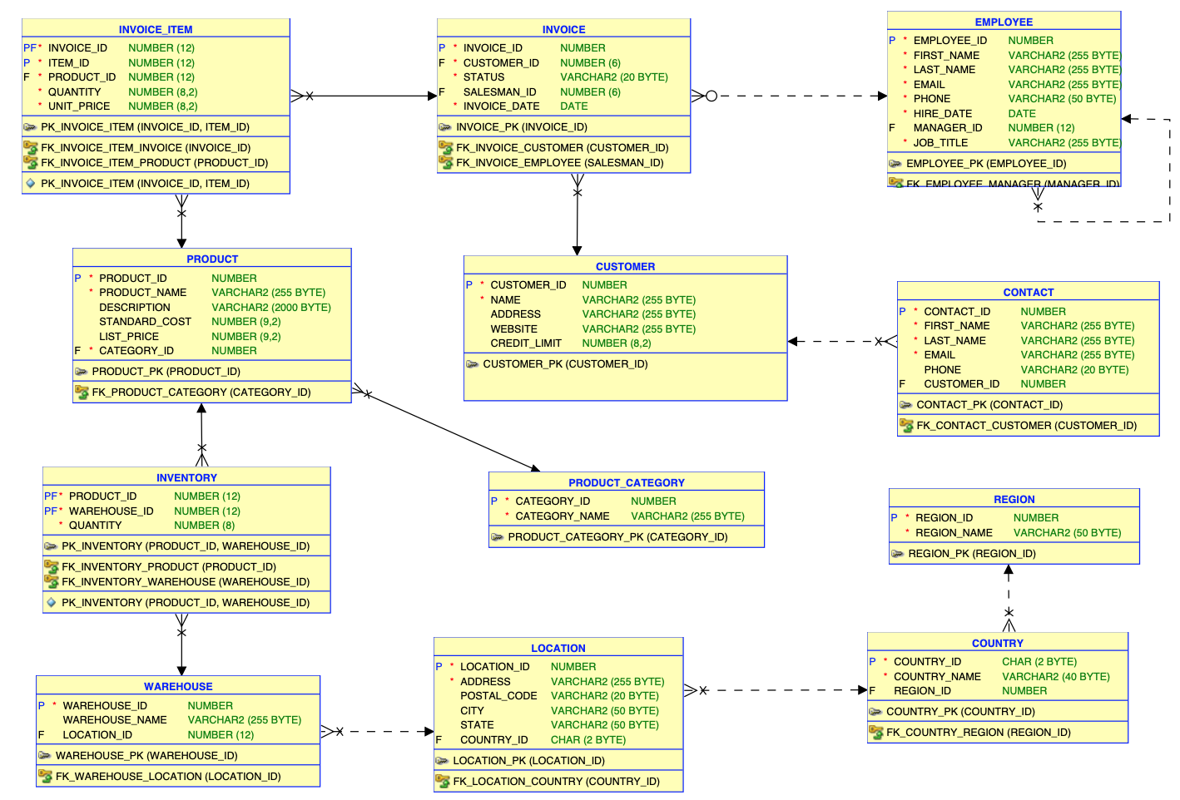Click the INVOICE_DATE column name
The height and width of the screenshot is (800, 1180).
coord(501,106)
